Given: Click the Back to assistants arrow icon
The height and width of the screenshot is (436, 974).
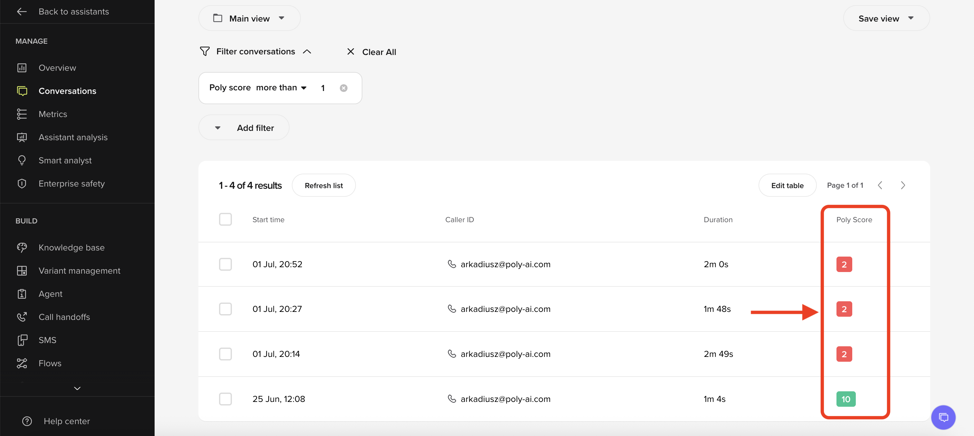Looking at the screenshot, I should [x=22, y=12].
